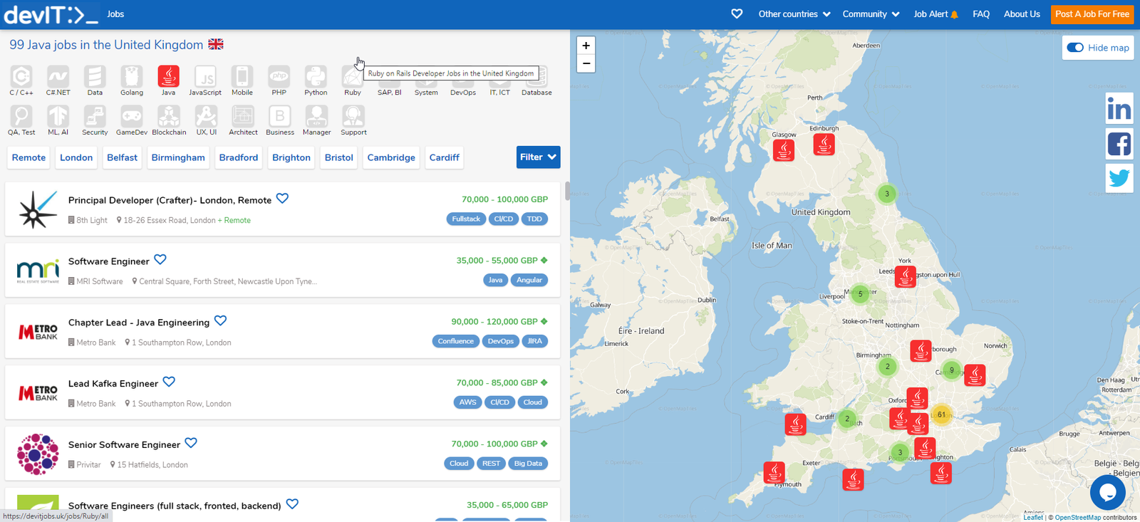
Task: Filter jobs by Belfast
Action: tap(122, 157)
